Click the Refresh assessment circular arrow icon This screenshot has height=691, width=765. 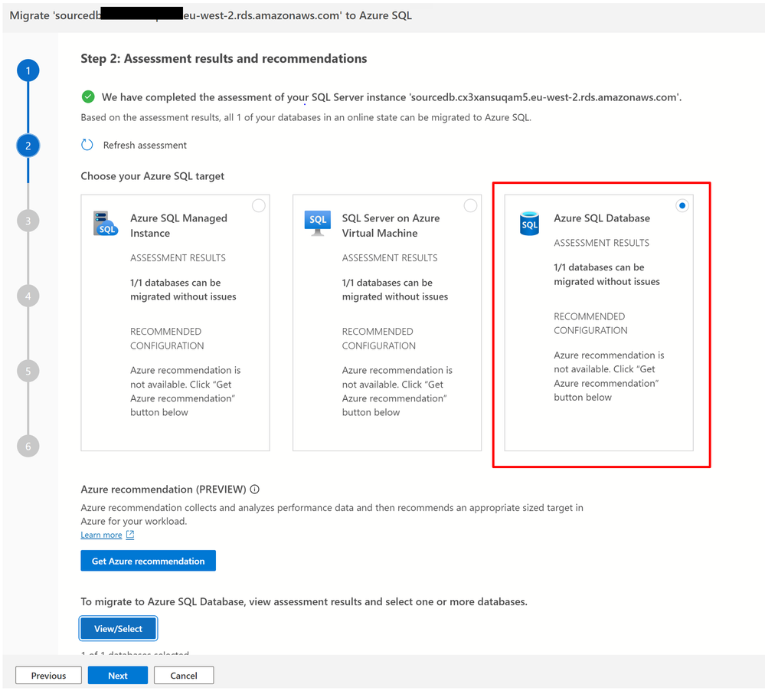click(x=87, y=145)
